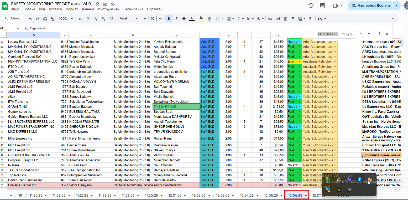Open more options in the find bar
408x200 pixels.
[380, 34]
